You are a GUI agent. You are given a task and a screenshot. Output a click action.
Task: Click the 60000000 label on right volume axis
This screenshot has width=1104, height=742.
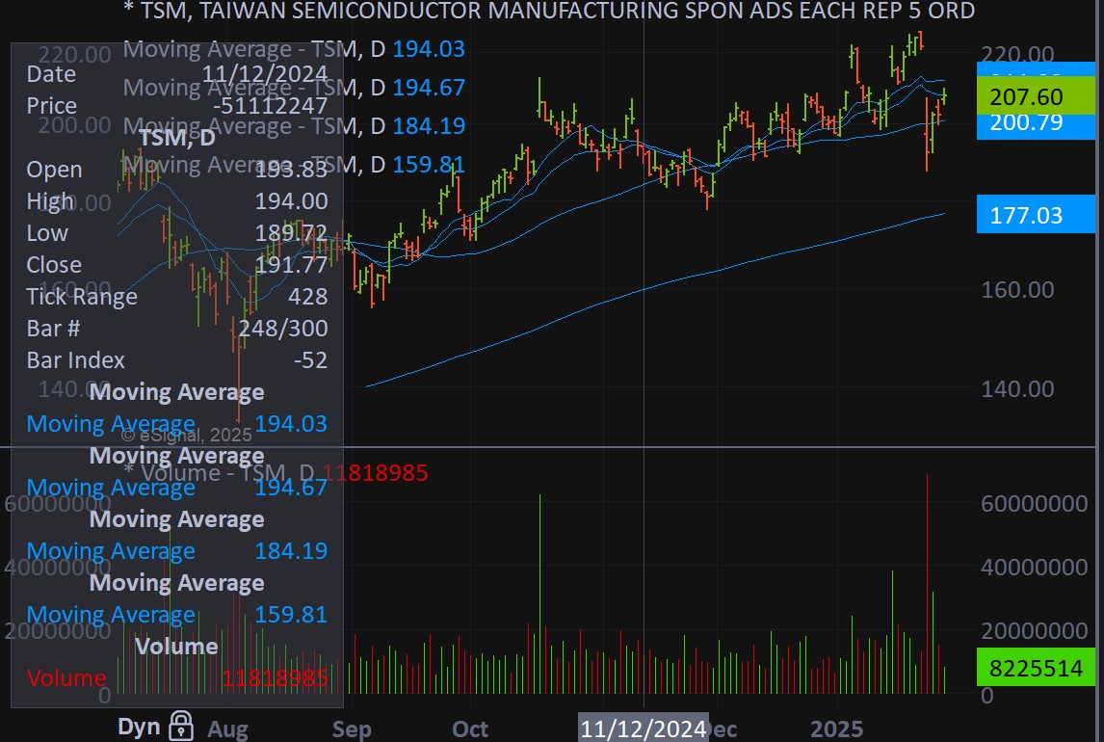point(1035,503)
